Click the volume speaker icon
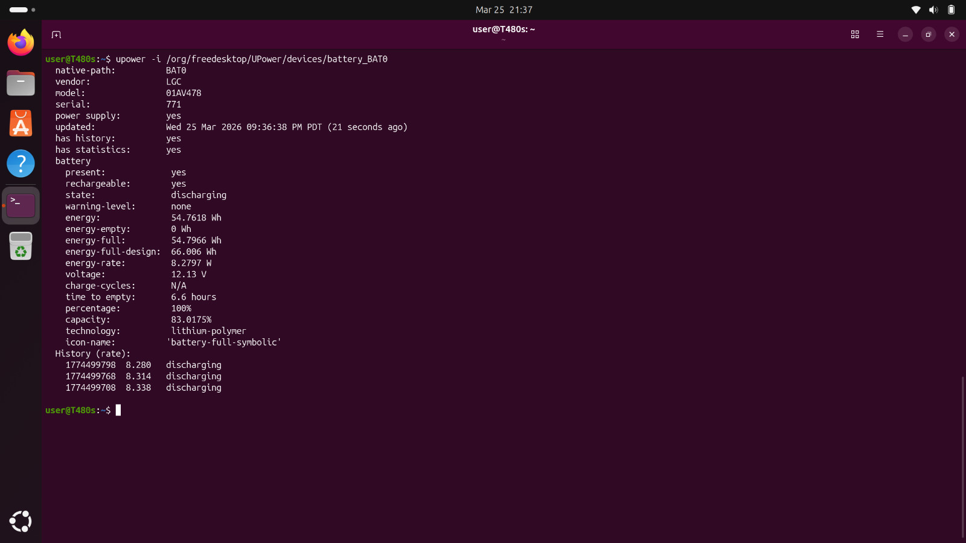This screenshot has height=543, width=966. 933,10
